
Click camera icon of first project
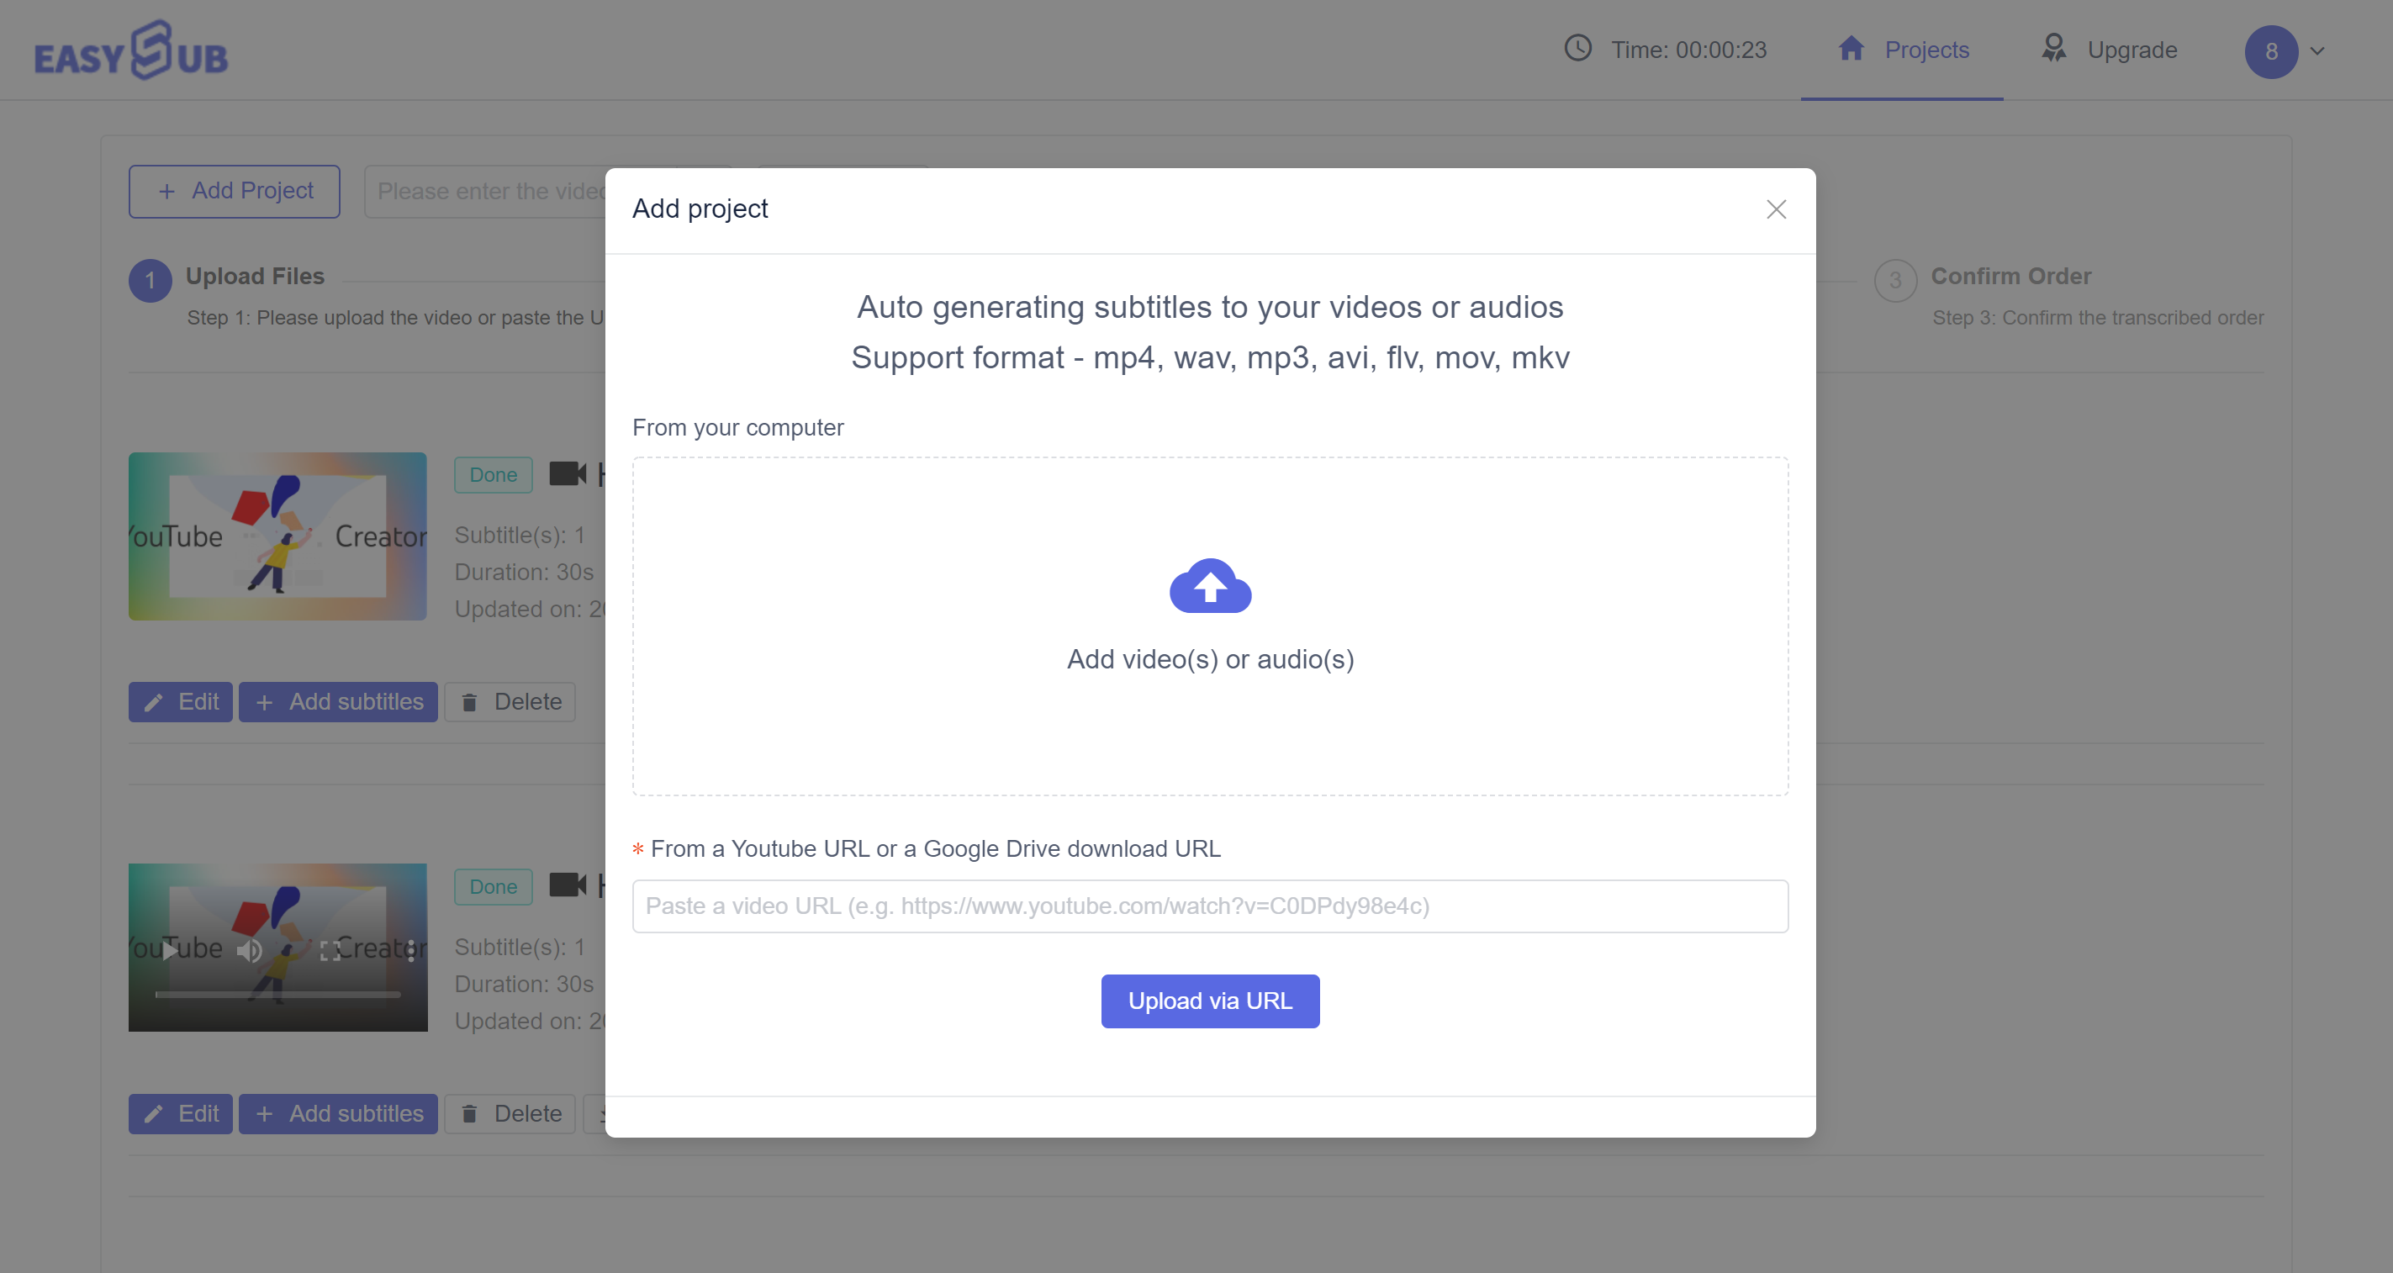click(x=568, y=474)
